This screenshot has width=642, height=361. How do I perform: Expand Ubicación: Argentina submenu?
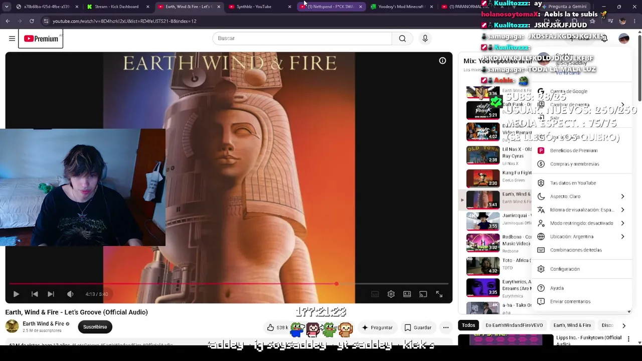pos(581,237)
